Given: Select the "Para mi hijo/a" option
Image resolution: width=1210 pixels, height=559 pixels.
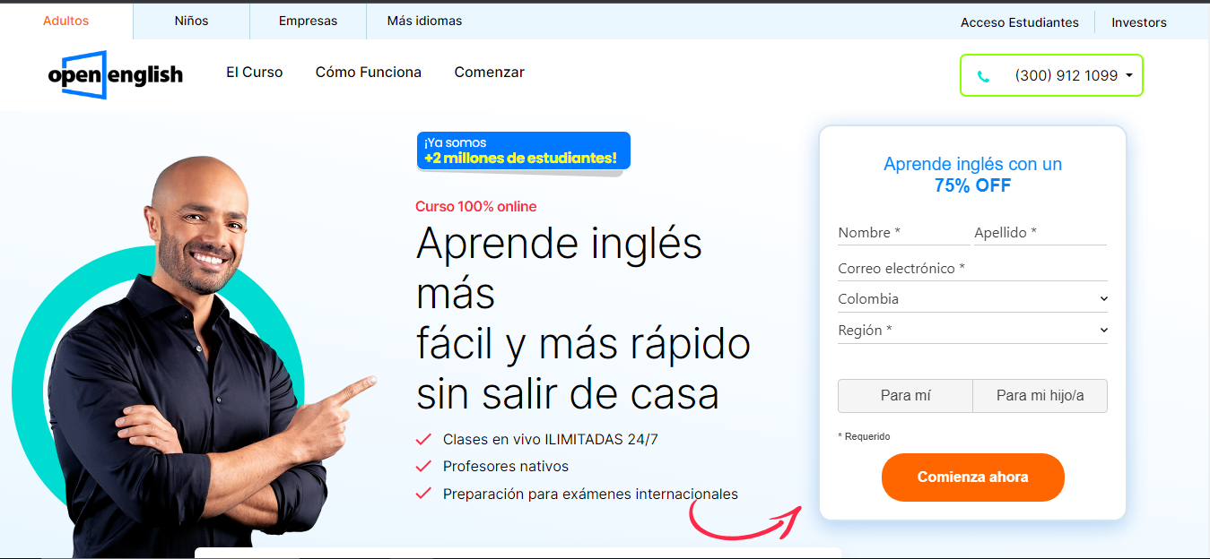Looking at the screenshot, I should pos(1040,395).
